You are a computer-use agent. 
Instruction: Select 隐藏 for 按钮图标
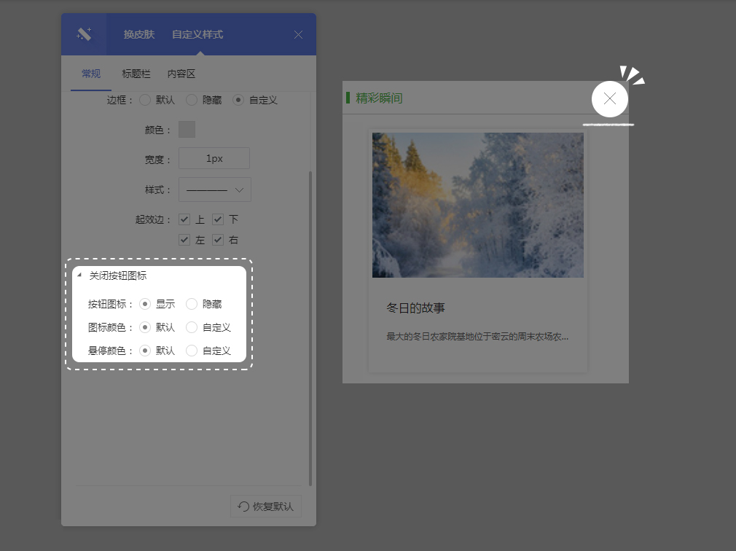click(192, 304)
